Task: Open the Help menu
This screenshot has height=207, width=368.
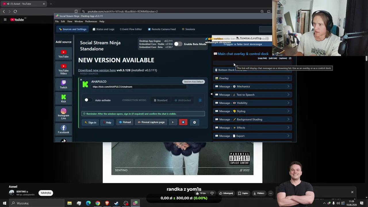Action: tap(102, 22)
